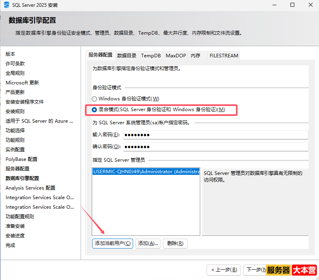
Task: Switch to the TempDB tab
Action: (150, 55)
